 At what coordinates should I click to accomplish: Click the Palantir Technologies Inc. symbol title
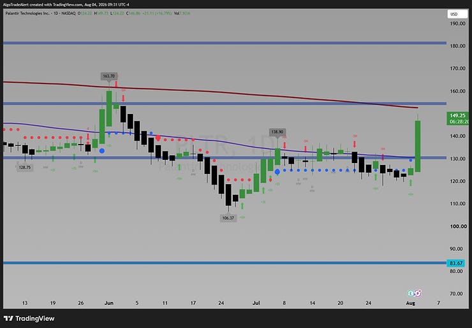tap(27, 13)
